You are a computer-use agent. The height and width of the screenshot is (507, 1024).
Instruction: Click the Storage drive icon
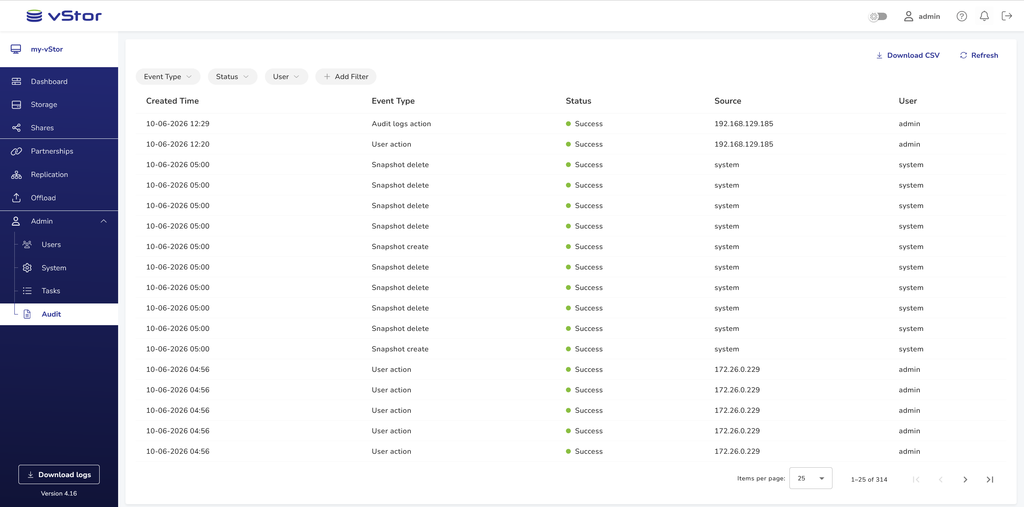pyautogui.click(x=16, y=104)
